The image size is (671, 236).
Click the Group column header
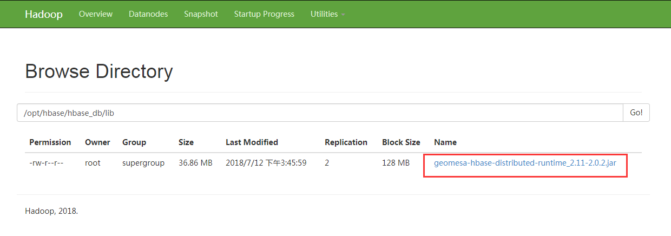[134, 142]
